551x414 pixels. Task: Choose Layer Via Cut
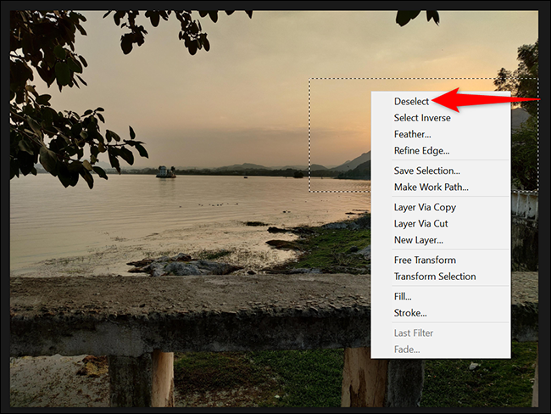(x=420, y=223)
